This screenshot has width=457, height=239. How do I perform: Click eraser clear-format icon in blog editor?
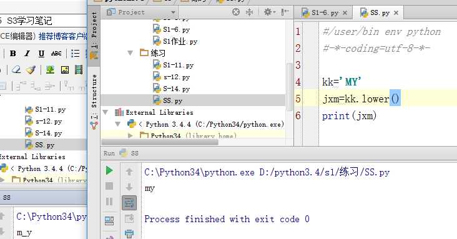coord(16,70)
